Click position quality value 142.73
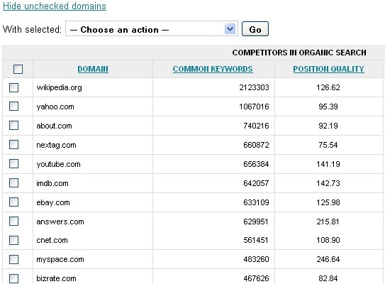Screen dimensions: 385x284 [x=328, y=183]
